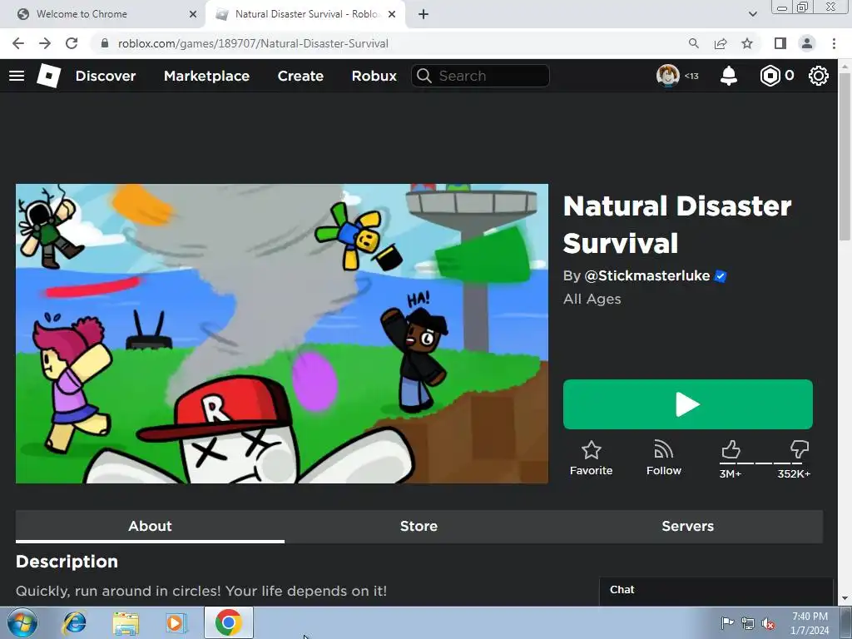Screen dimensions: 852x639
Task: Open the network tray icon
Action: (x=748, y=624)
